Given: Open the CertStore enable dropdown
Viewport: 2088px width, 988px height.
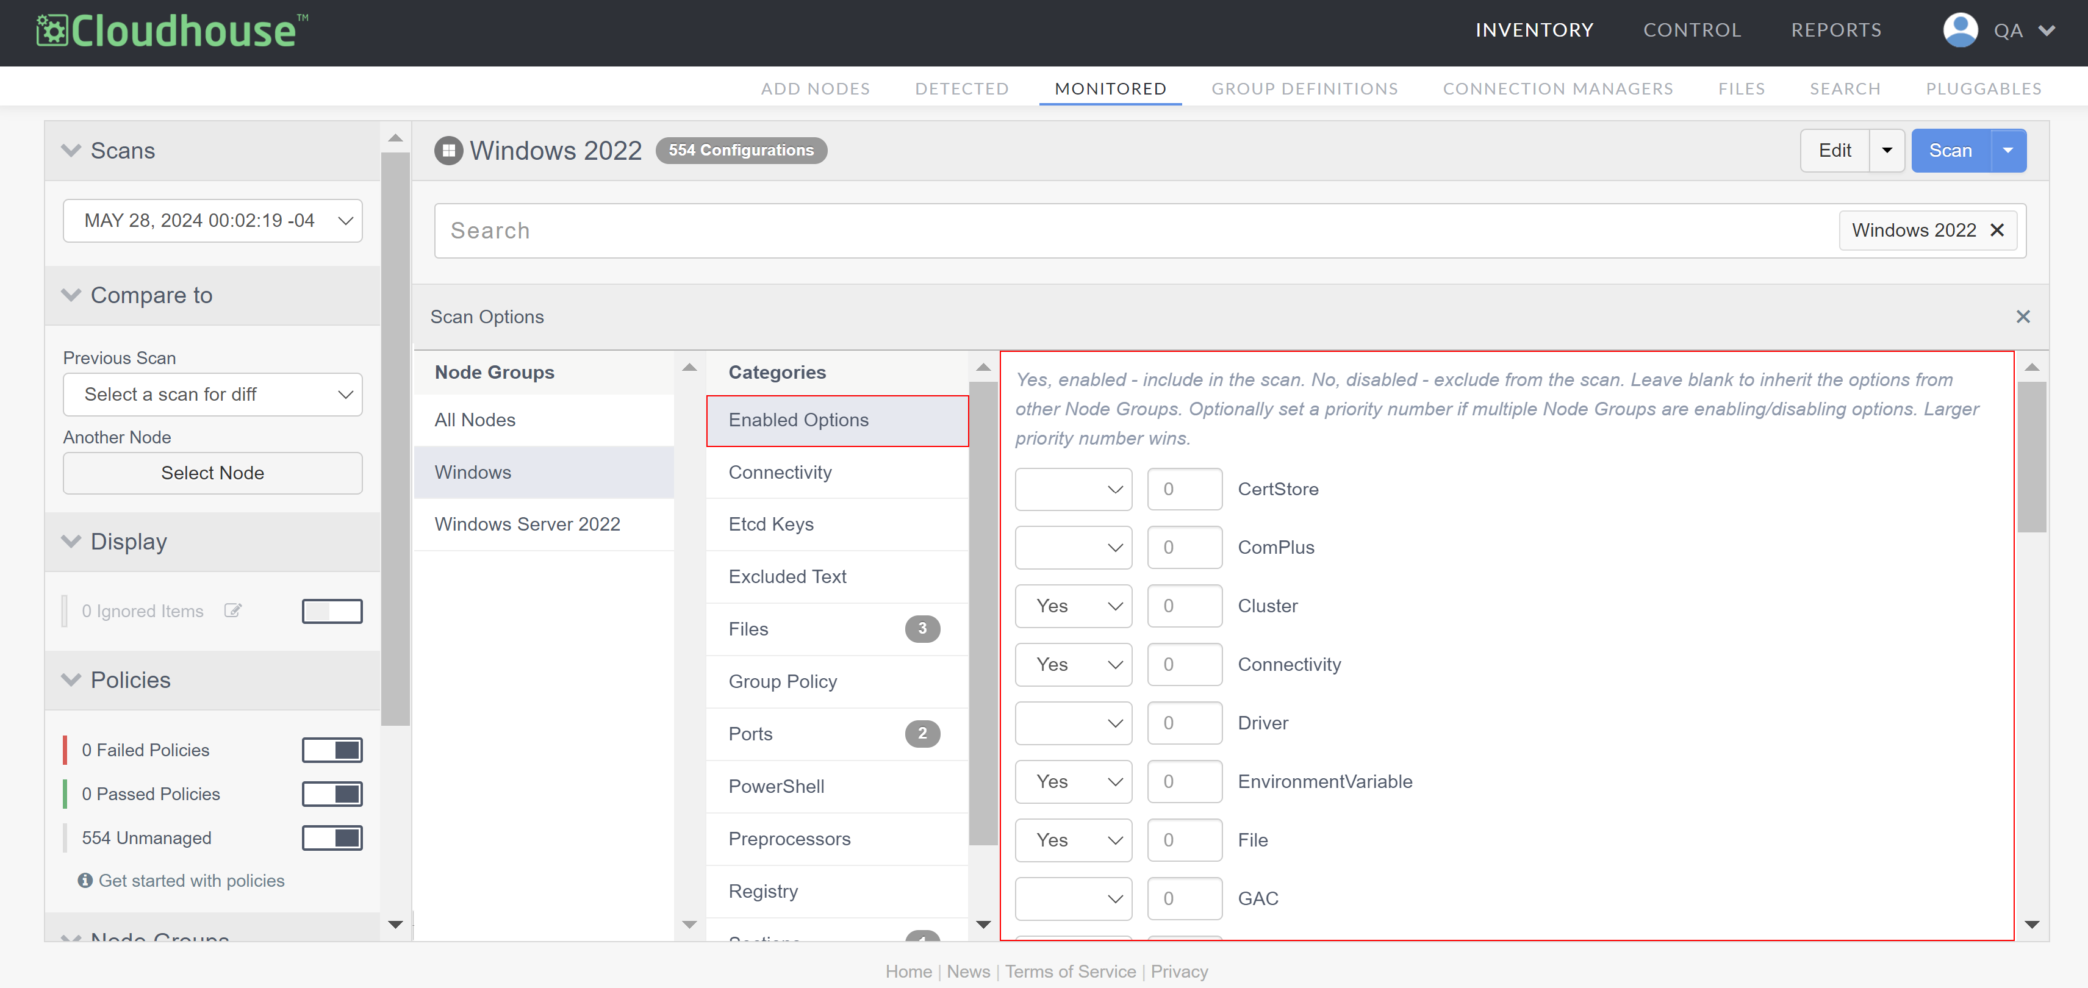Looking at the screenshot, I should click(x=1073, y=489).
